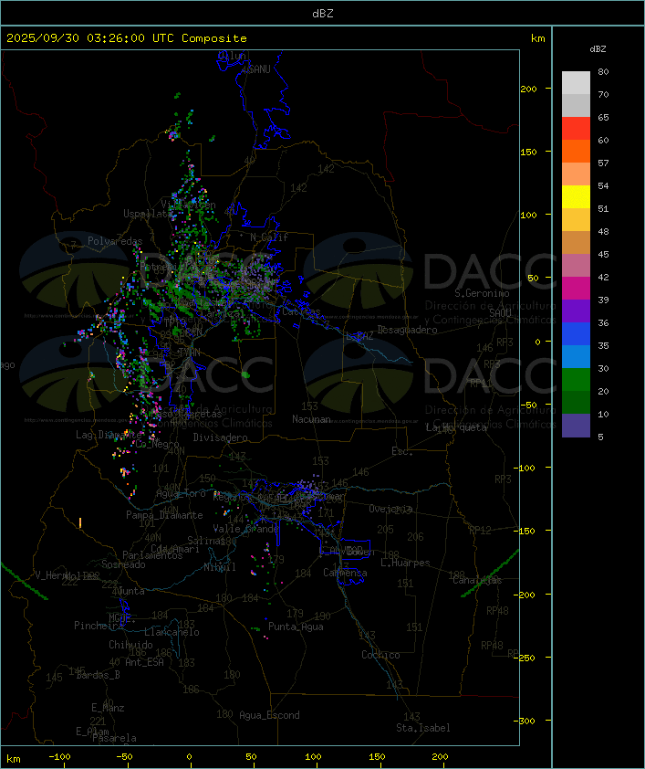The height and width of the screenshot is (769, 645).
Task: Click the L.Huarpes map label
Action: click(x=405, y=563)
